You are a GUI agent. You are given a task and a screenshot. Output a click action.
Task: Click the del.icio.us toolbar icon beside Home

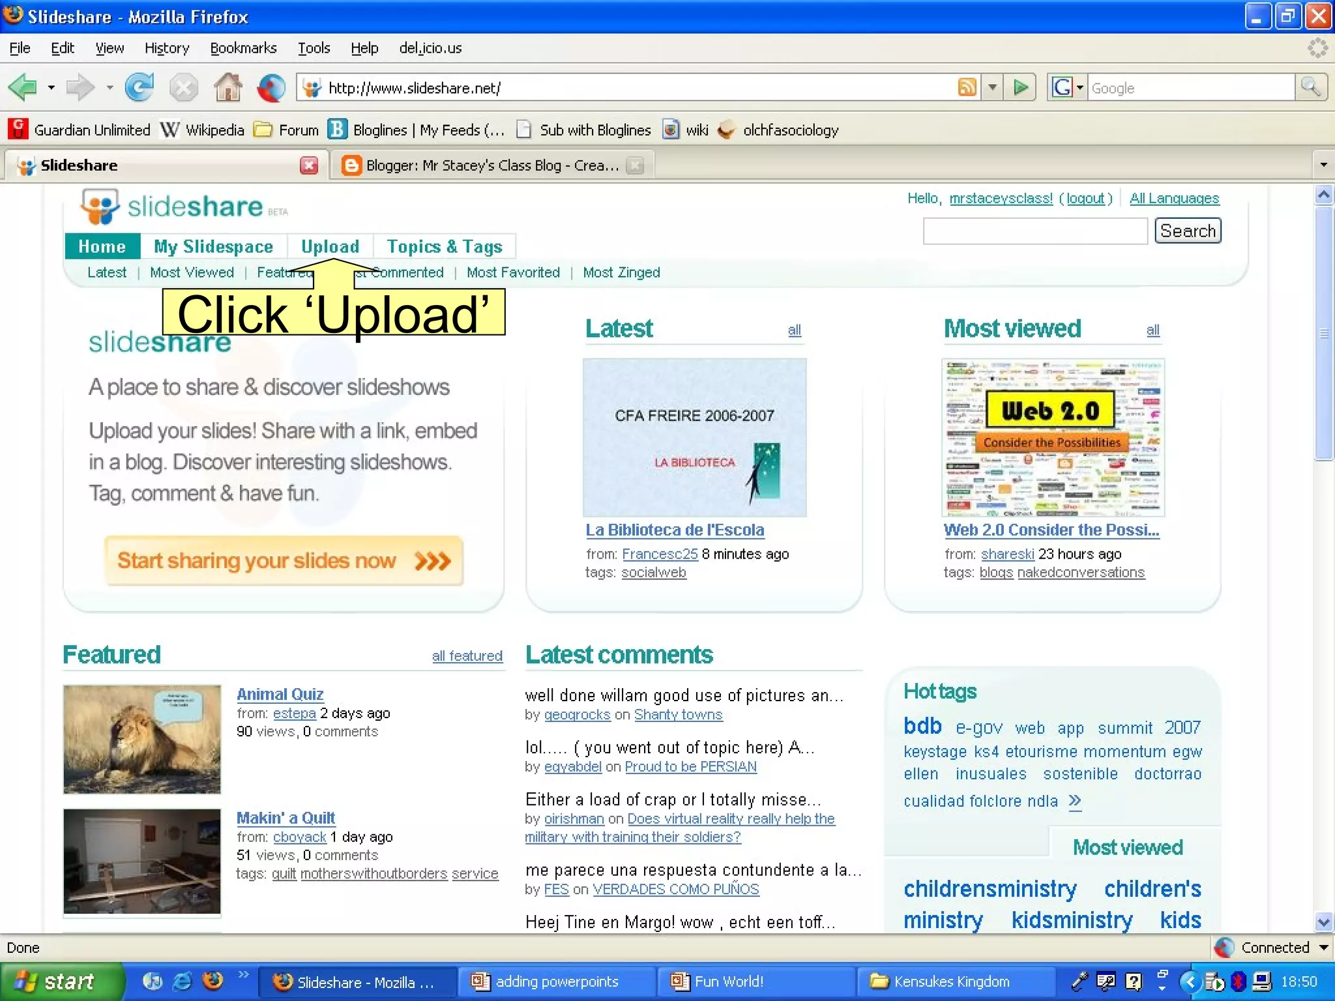[x=271, y=88]
